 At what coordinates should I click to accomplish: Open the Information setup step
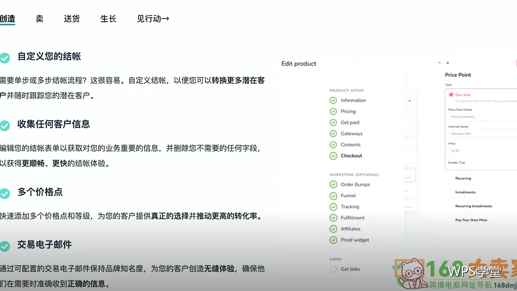tap(353, 100)
